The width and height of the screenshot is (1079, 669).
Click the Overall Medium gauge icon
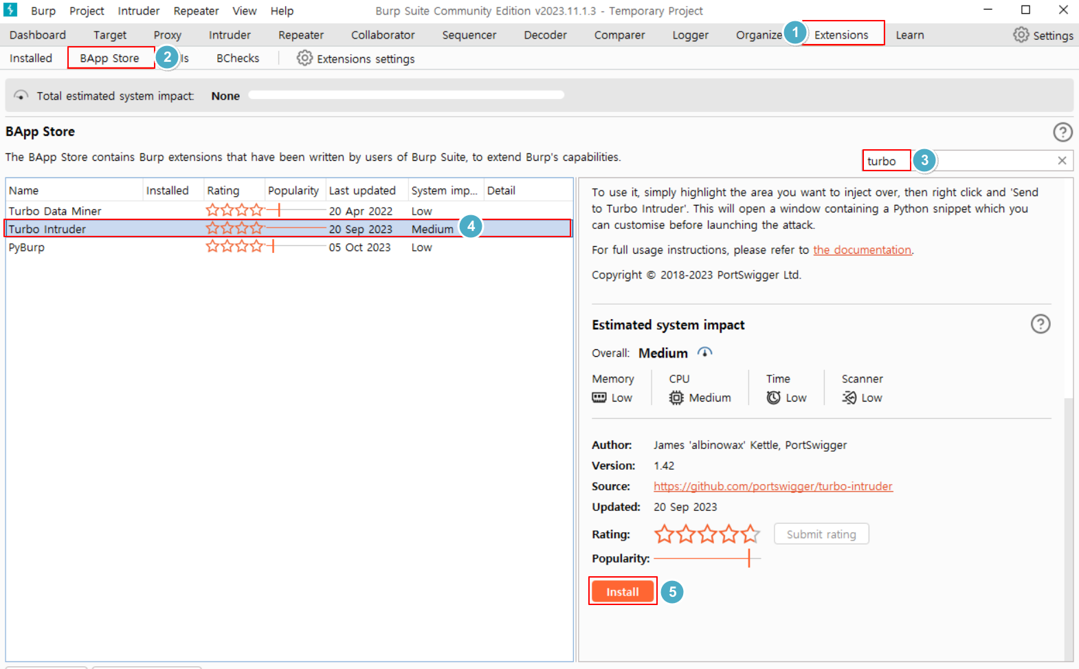point(705,352)
